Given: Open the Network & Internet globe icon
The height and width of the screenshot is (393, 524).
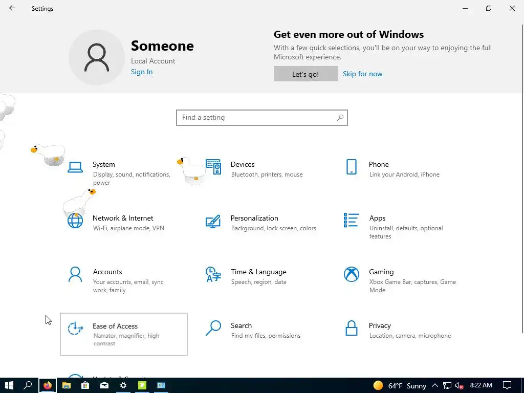Looking at the screenshot, I should tap(75, 221).
